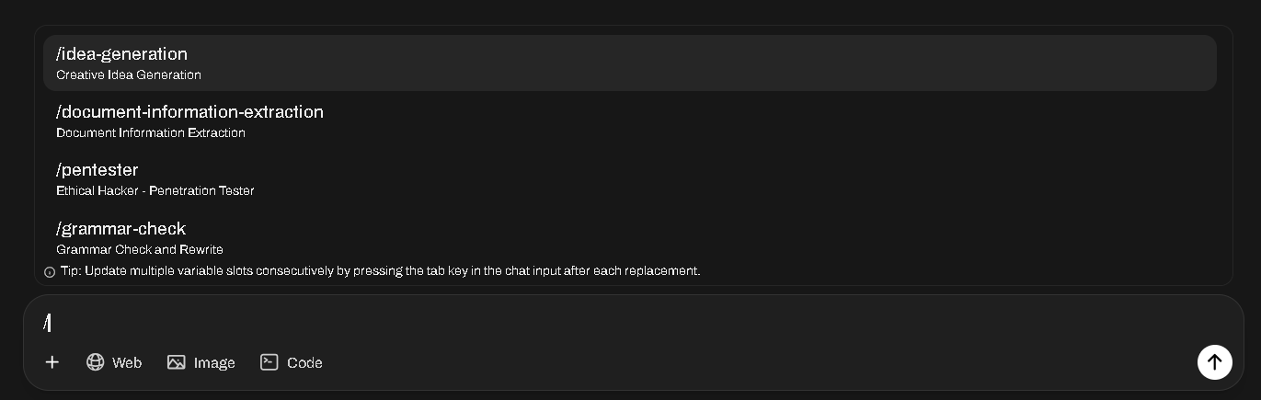Click the Grammar Check and Rewrite description
Image resolution: width=1261 pixels, height=400 pixels.
point(140,250)
